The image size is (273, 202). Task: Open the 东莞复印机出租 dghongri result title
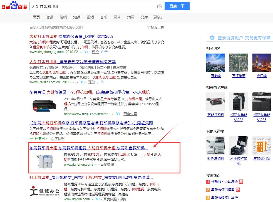(89, 148)
